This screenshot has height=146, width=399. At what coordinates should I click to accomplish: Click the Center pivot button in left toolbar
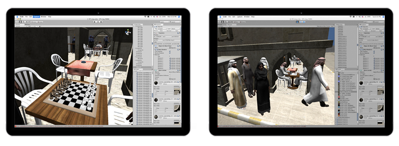coord(34,22)
